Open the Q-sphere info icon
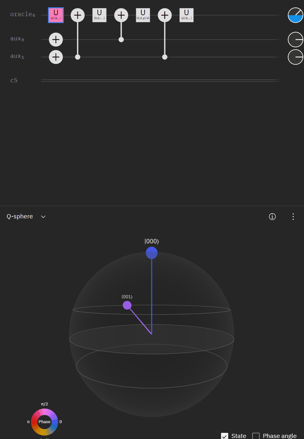This screenshot has width=304, height=439. [x=272, y=216]
